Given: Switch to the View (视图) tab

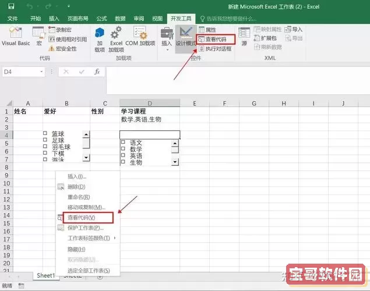Looking at the screenshot, I should (x=157, y=19).
